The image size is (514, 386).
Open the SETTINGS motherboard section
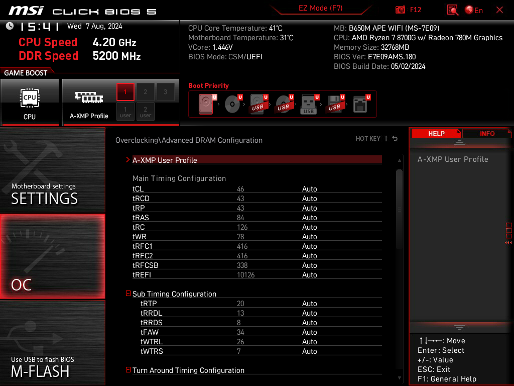pyautogui.click(x=52, y=170)
